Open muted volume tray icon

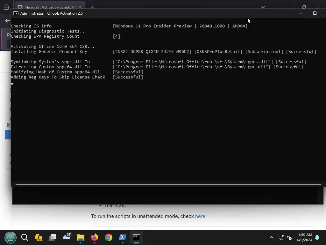289,237
